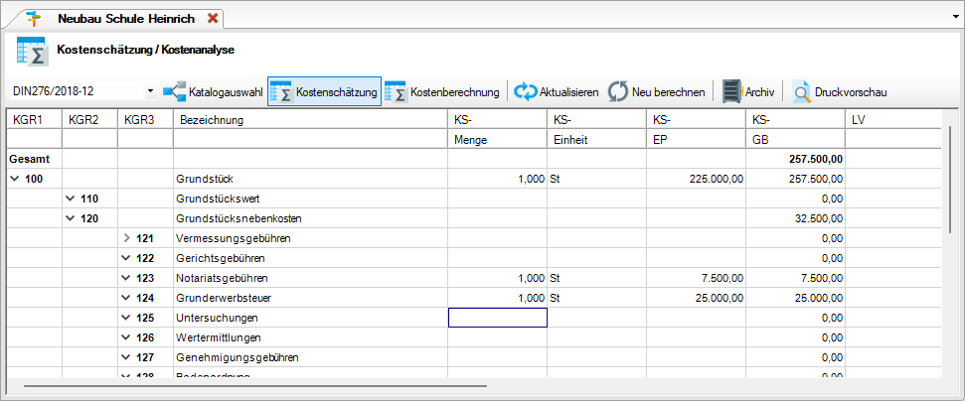
Task: Collapse cost group 122 Gerichtsgebühren
Action: (127, 258)
